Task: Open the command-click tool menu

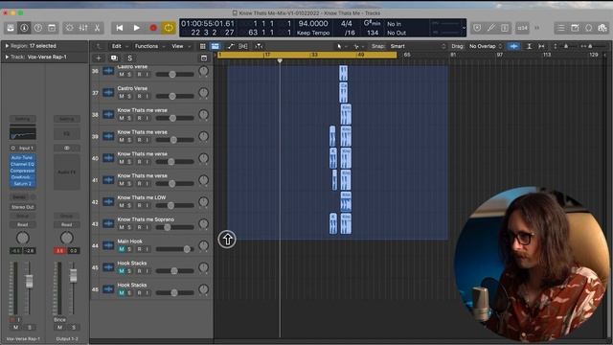Action: tap(358, 46)
